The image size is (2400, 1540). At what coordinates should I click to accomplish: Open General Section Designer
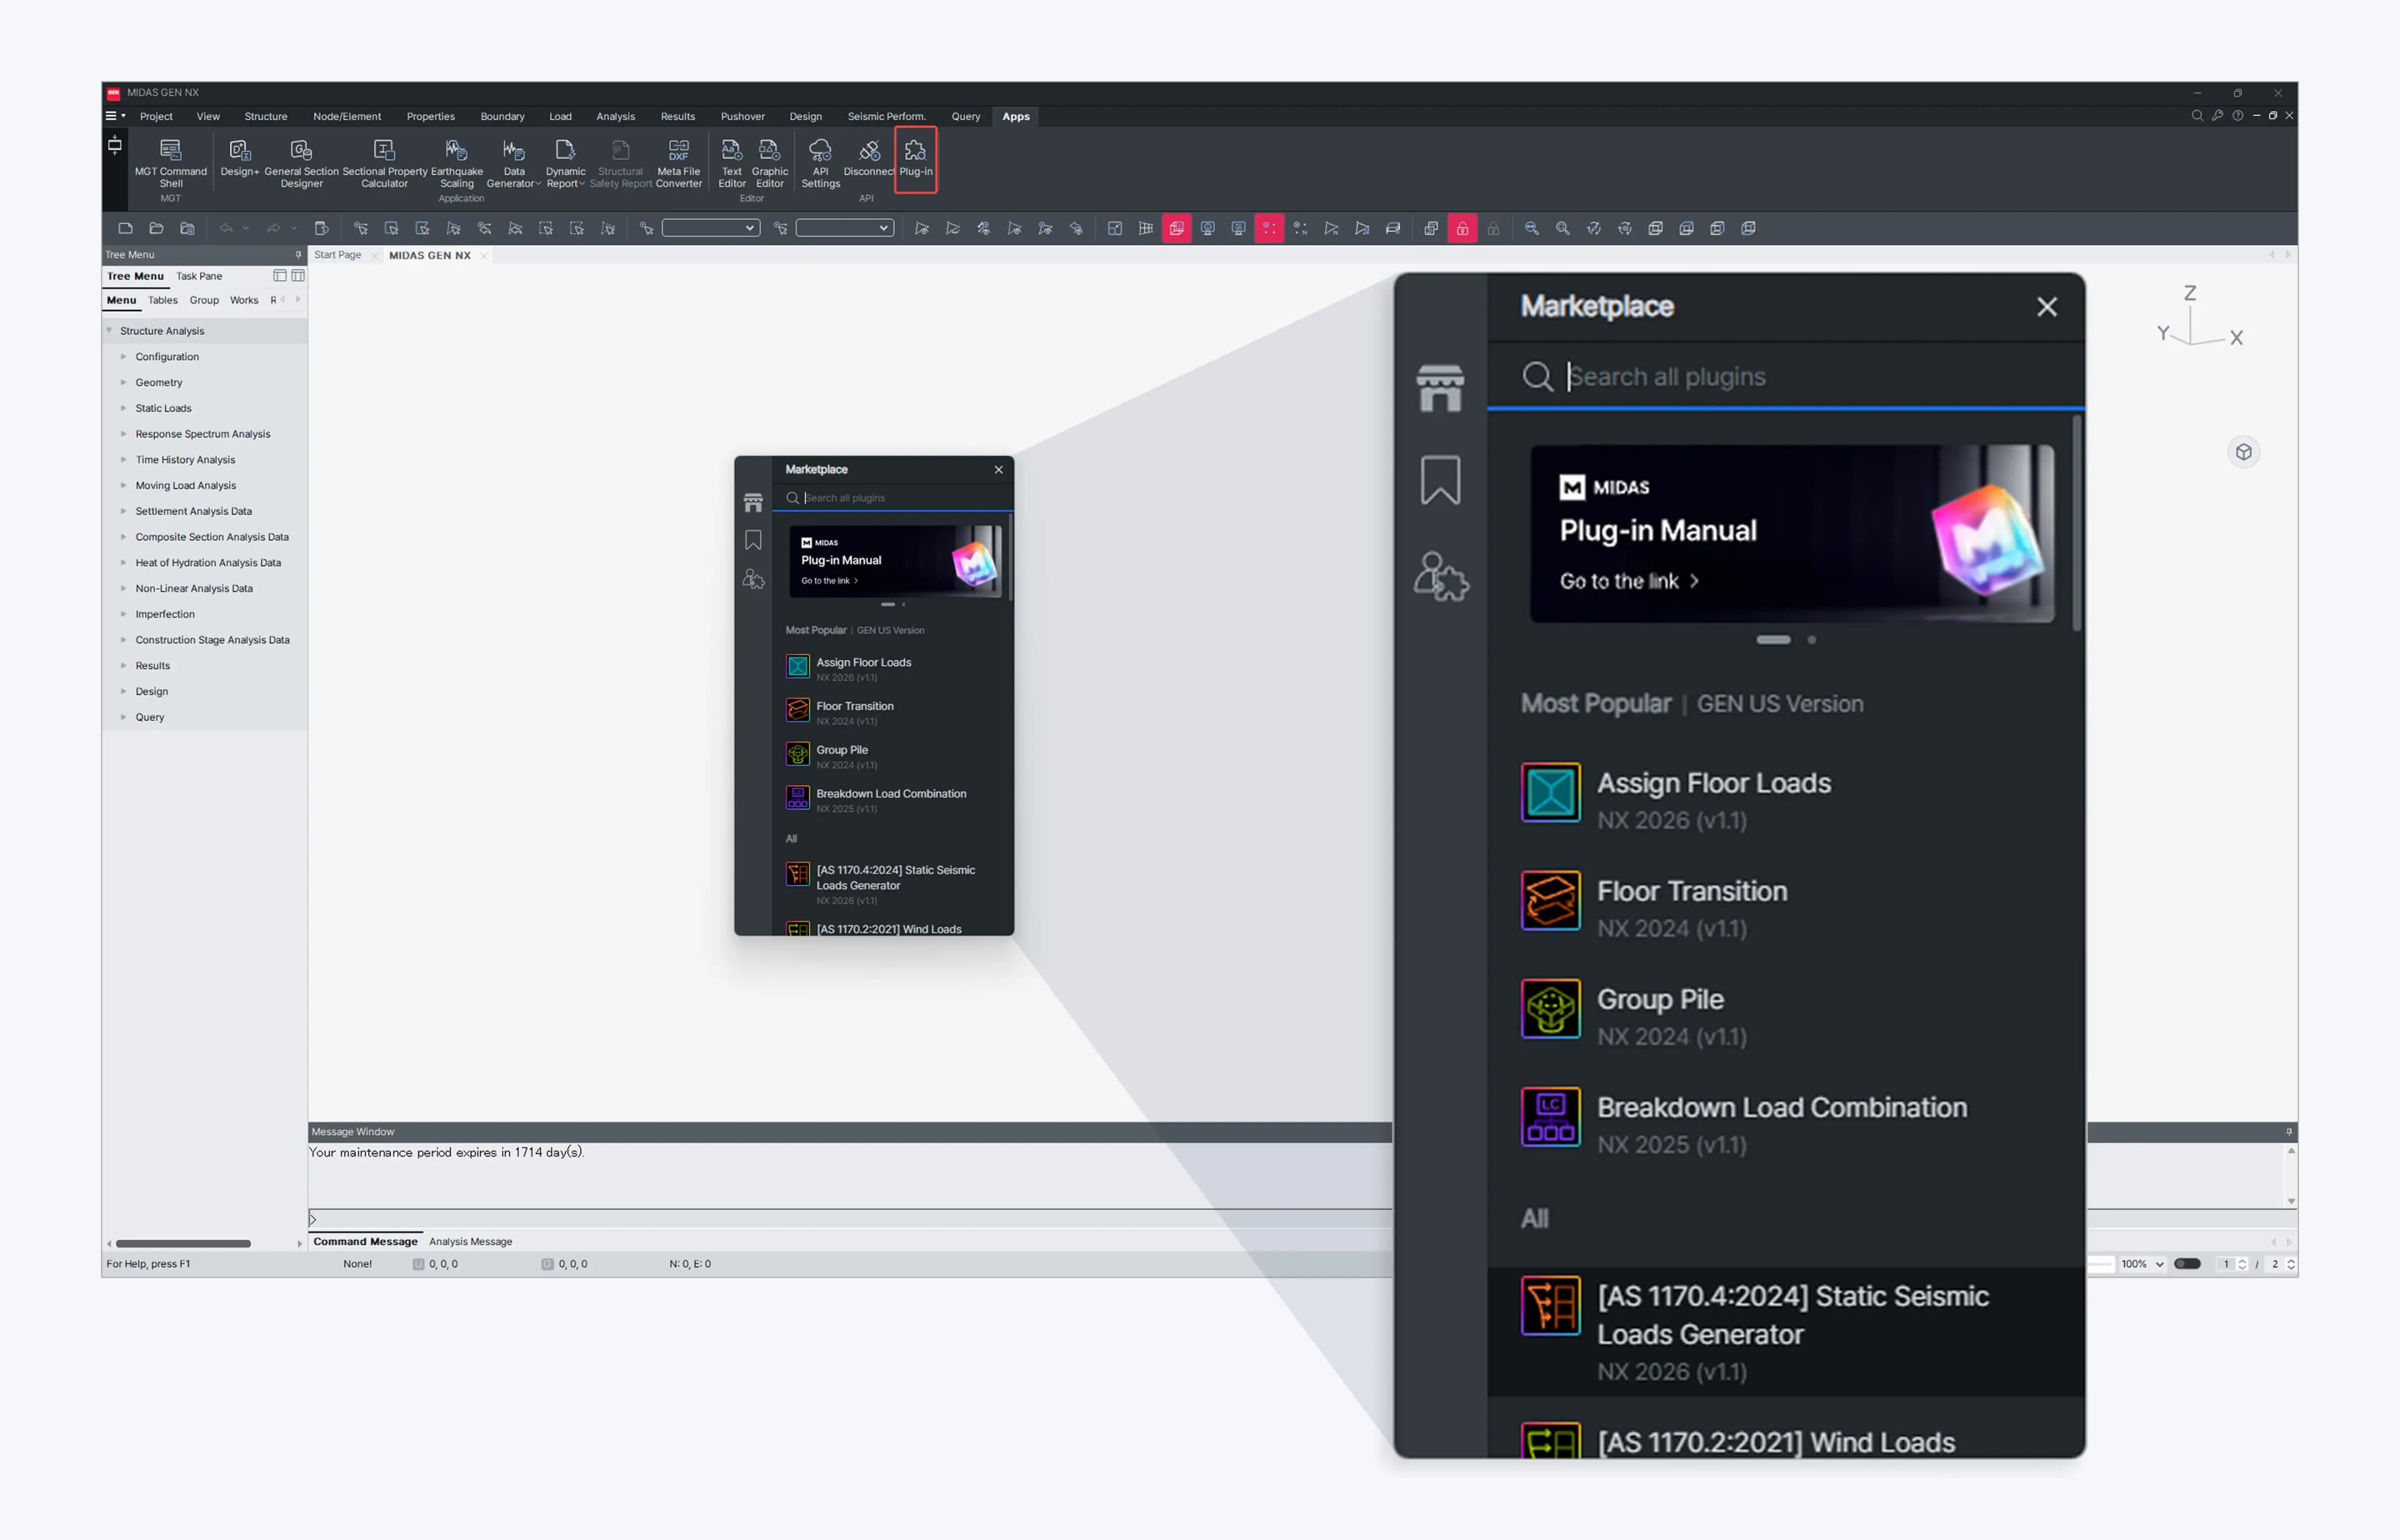pos(301,162)
